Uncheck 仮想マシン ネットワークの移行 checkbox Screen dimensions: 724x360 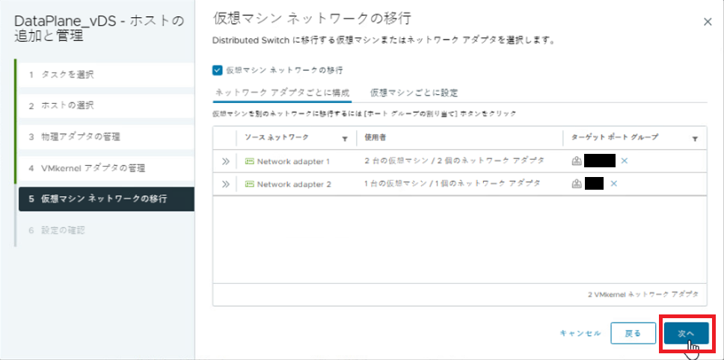[x=218, y=70]
